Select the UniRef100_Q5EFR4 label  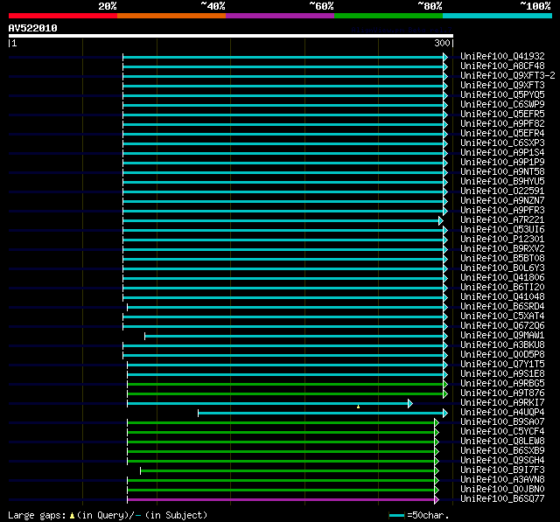pyautogui.click(x=502, y=134)
